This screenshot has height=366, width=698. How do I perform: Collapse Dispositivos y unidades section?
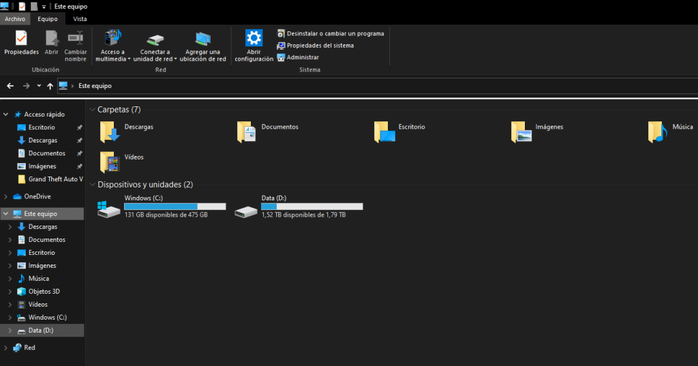92,185
